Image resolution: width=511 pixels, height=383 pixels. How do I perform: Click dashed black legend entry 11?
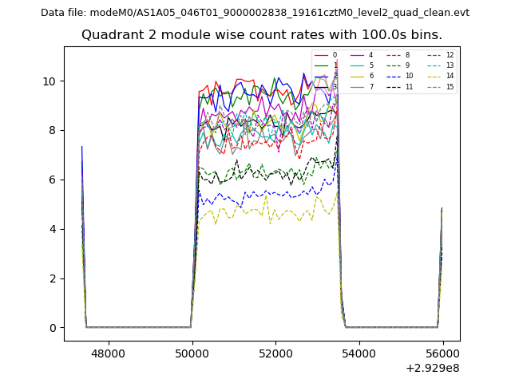coord(398,86)
